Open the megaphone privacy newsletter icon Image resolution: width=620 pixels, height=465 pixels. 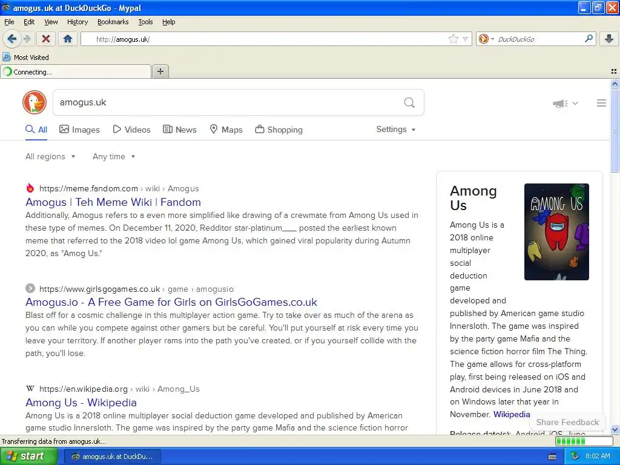[560, 103]
